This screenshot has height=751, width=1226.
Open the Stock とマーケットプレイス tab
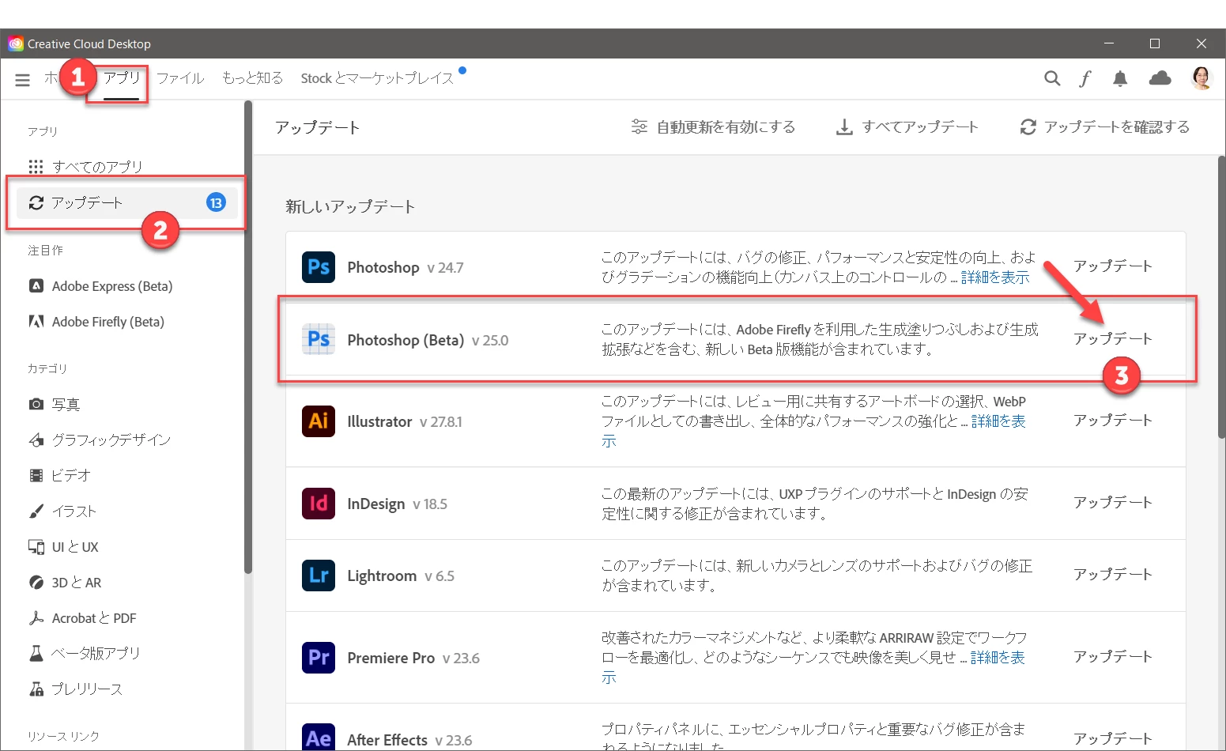[377, 78]
